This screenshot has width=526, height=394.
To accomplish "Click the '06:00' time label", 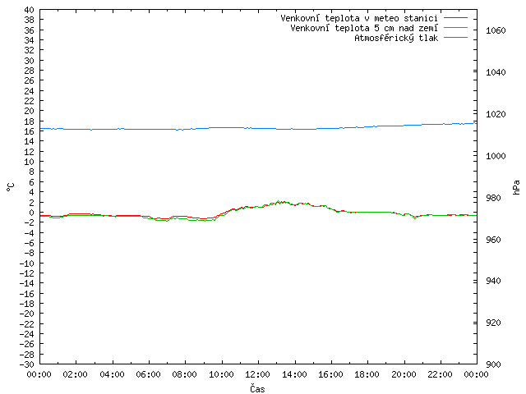I will pyautogui.click(x=148, y=374).
